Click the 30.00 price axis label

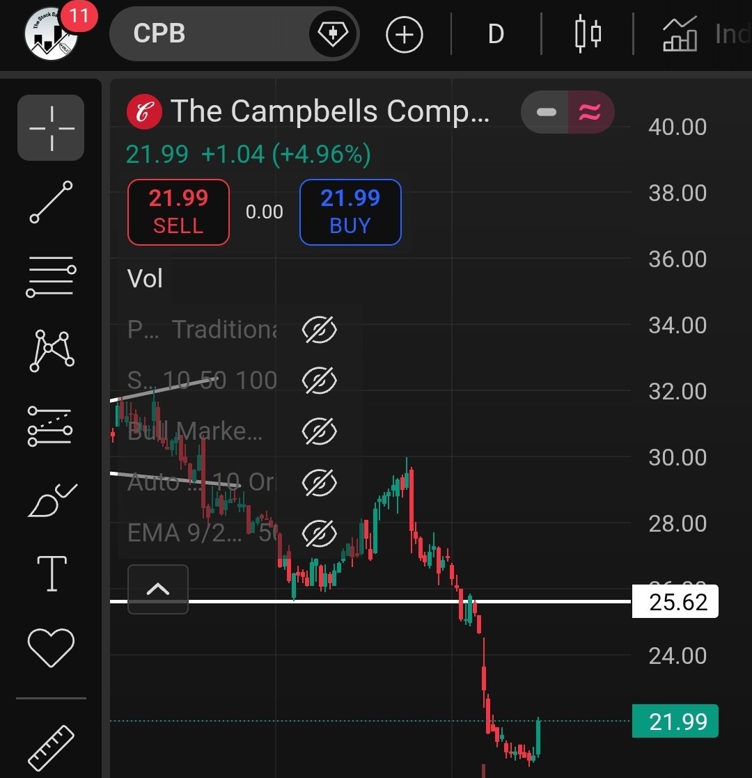point(677,457)
